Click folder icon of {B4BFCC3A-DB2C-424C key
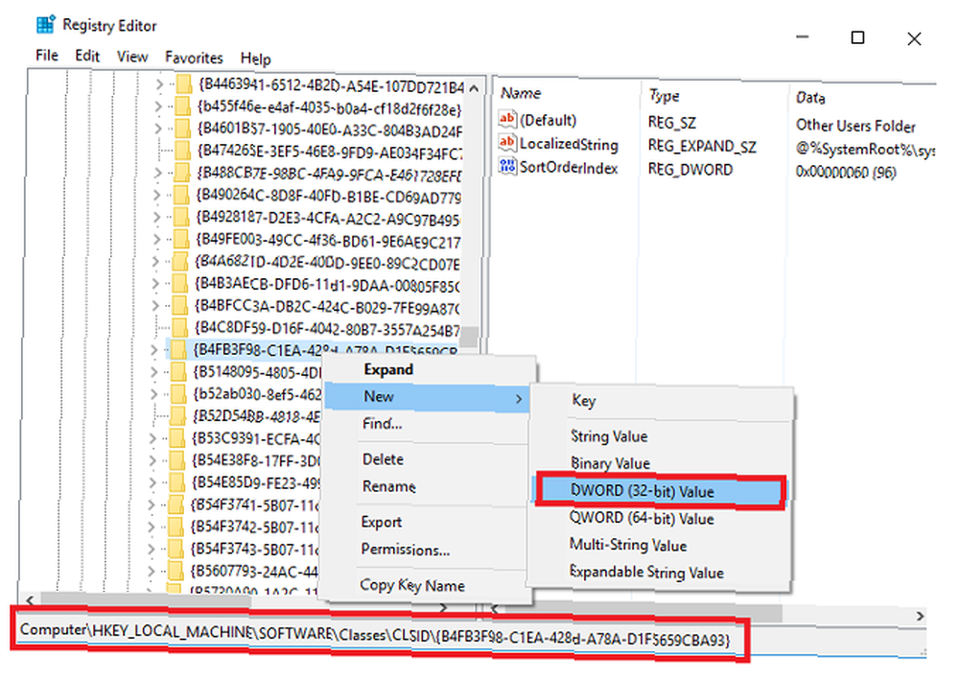Screen dimensions: 959x681 (x=180, y=305)
